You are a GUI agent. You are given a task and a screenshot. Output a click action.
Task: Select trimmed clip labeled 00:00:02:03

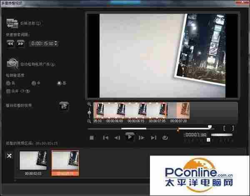coord(33,163)
